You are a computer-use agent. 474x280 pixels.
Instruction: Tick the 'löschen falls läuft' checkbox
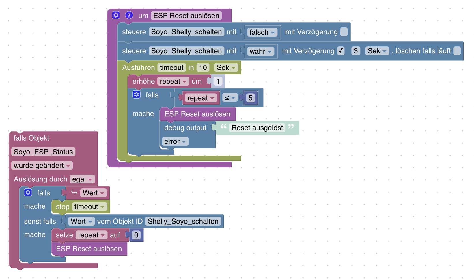point(457,51)
